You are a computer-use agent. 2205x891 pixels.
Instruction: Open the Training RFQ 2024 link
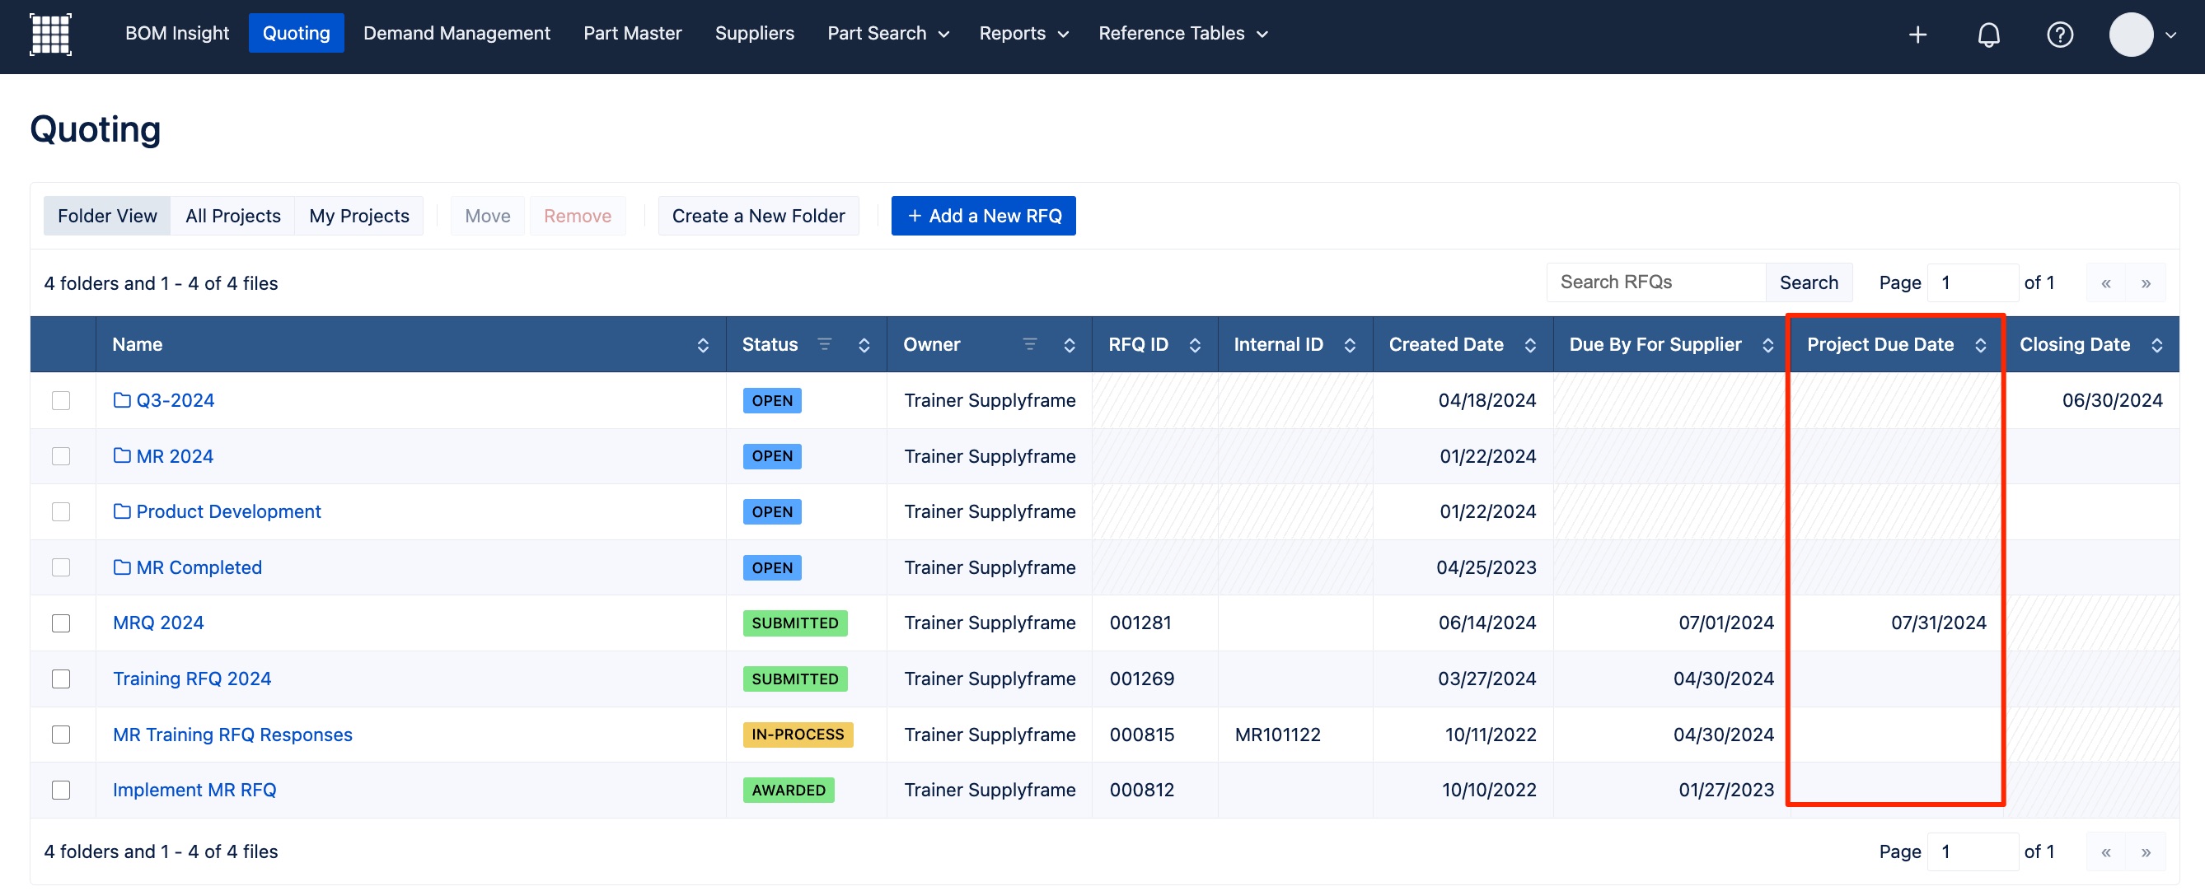click(192, 678)
